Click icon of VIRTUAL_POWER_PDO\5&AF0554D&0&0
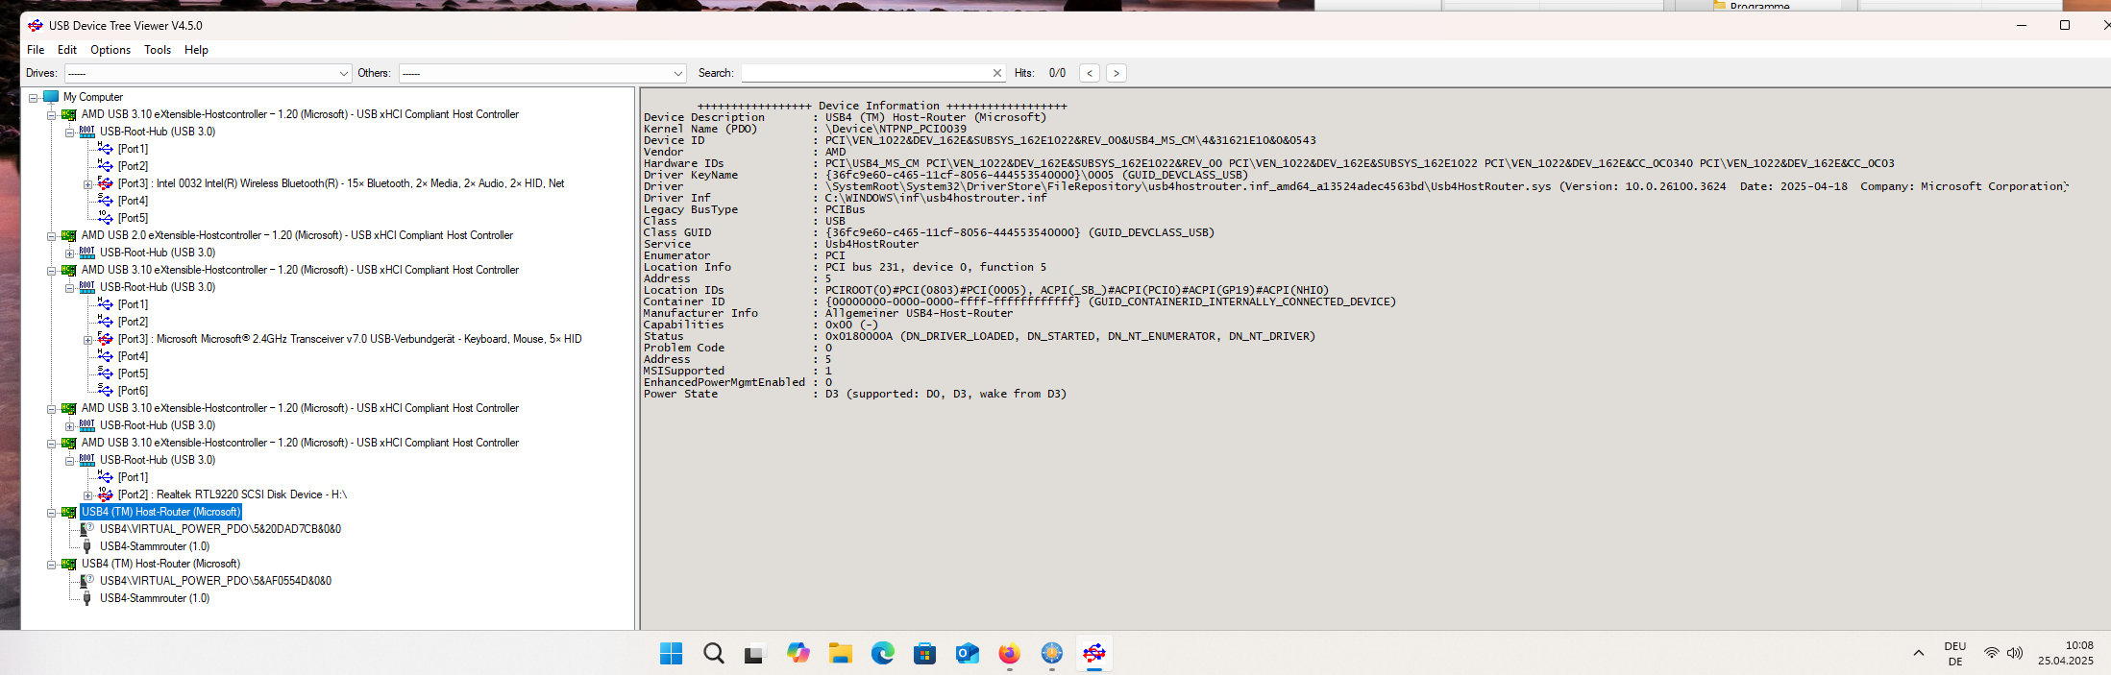The width and height of the screenshot is (2111, 675). click(87, 581)
